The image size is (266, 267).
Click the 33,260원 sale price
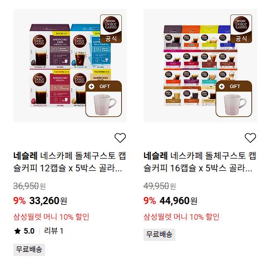[48, 201]
